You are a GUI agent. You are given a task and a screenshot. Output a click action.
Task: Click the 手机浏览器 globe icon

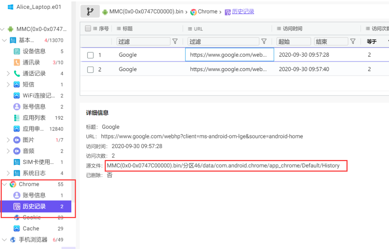[13, 240]
